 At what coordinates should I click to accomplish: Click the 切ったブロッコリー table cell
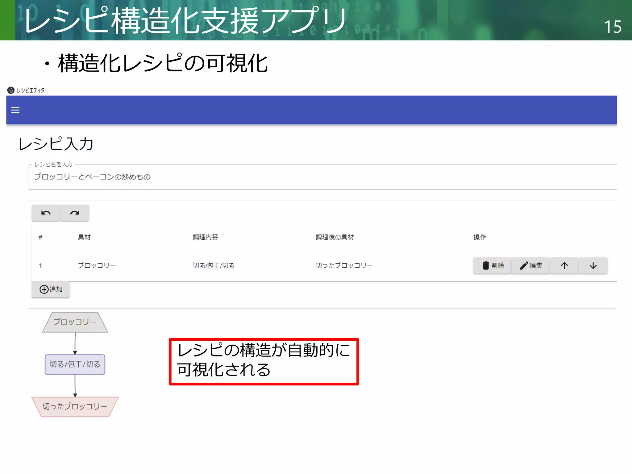[344, 265]
